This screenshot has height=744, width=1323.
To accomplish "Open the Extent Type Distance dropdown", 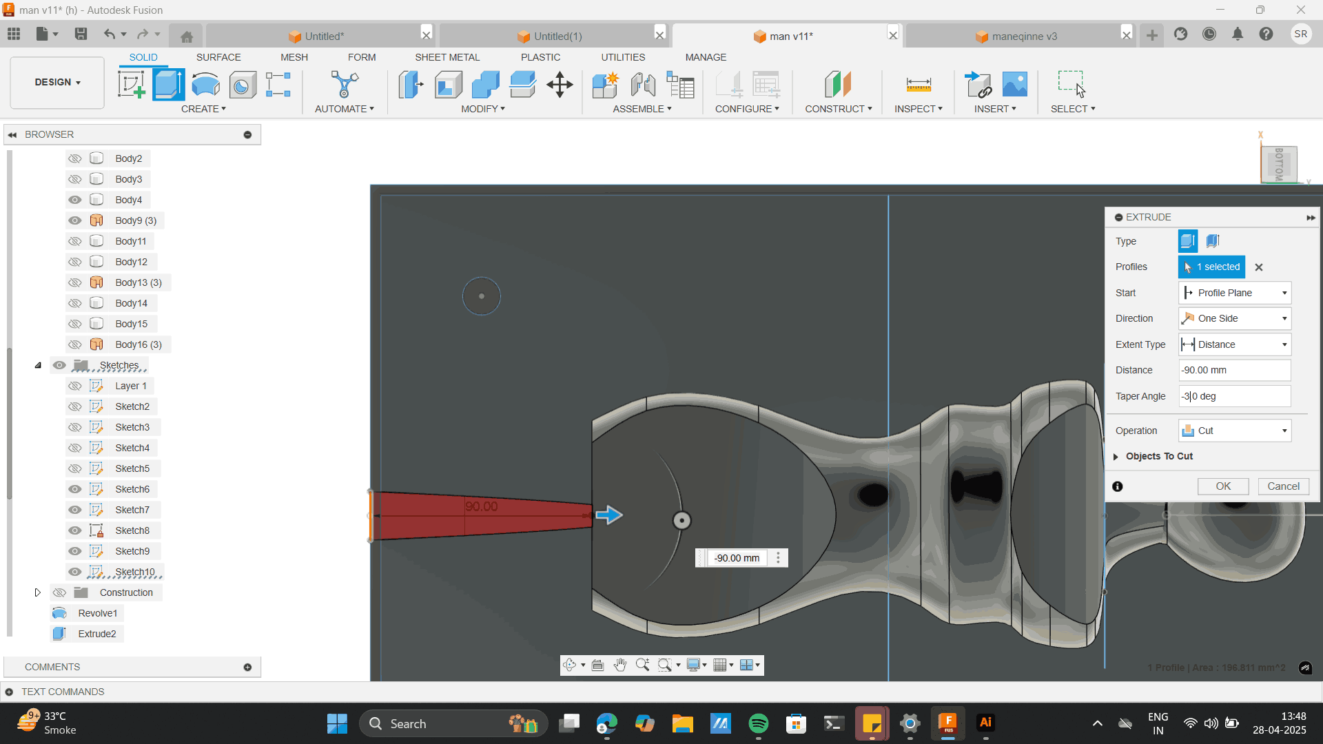I will tap(1234, 344).
